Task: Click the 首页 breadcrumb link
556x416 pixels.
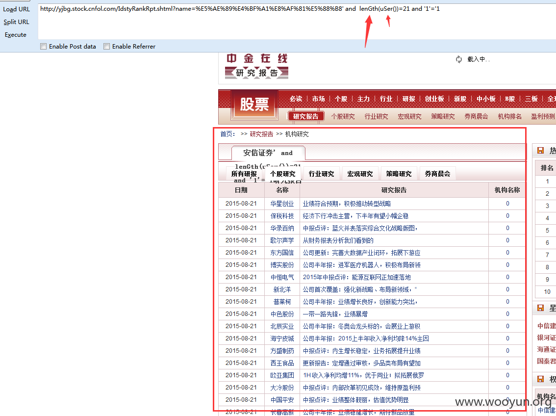Action: click(226, 134)
